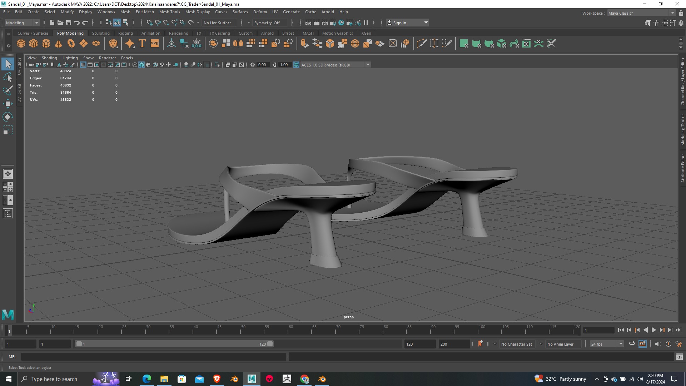Select the Lasso tool in the toolbox

click(x=8, y=77)
